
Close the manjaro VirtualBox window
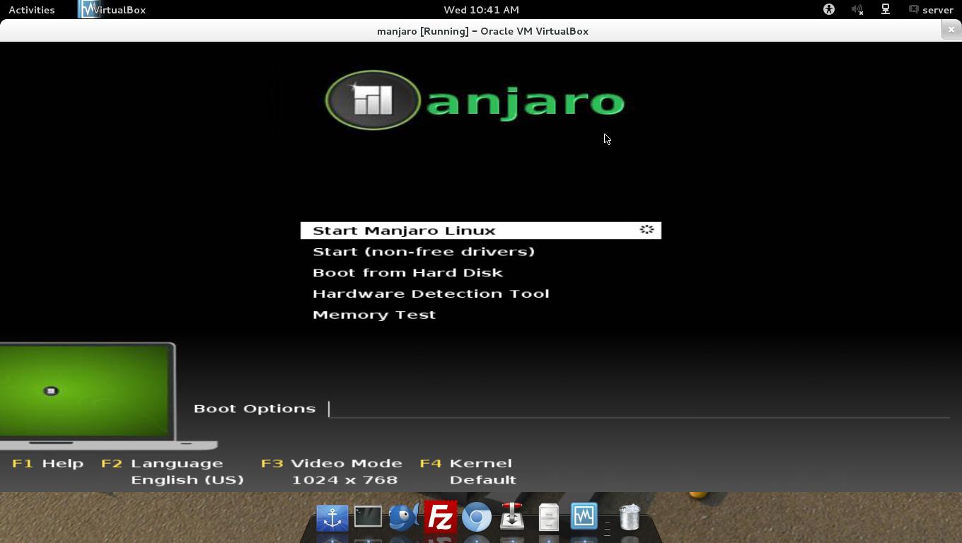[951, 30]
